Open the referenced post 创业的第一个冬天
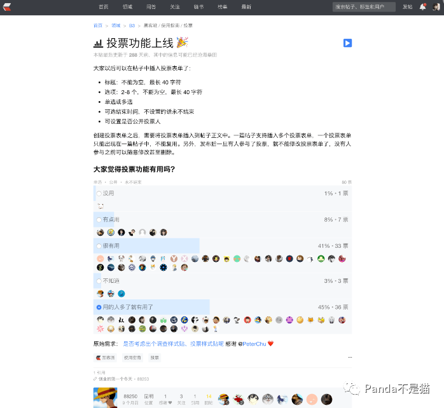 pos(115,379)
